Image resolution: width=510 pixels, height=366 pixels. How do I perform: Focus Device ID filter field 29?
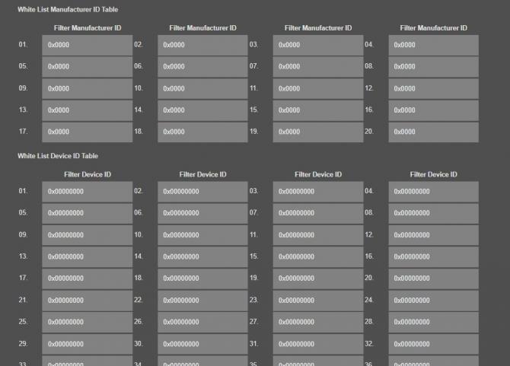pyautogui.click(x=87, y=344)
